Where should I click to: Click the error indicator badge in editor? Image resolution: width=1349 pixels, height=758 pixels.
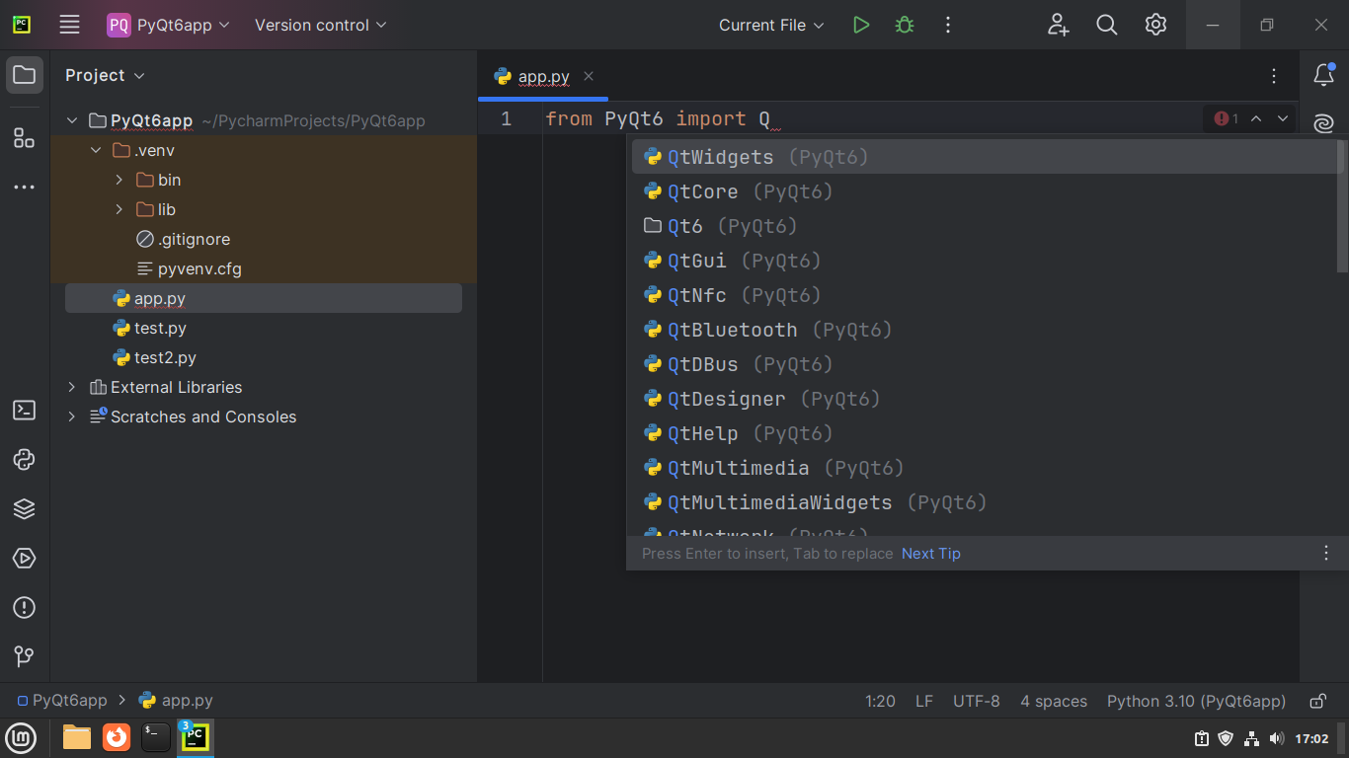click(x=1227, y=118)
